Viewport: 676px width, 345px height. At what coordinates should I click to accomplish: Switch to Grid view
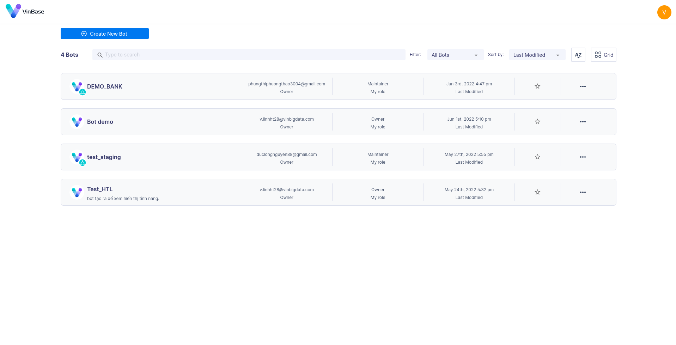pos(604,55)
